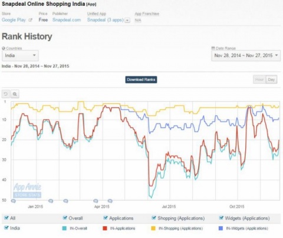Toggle the All checkbox
Image resolution: width=283 pixels, height=238 pixels.
6,218
